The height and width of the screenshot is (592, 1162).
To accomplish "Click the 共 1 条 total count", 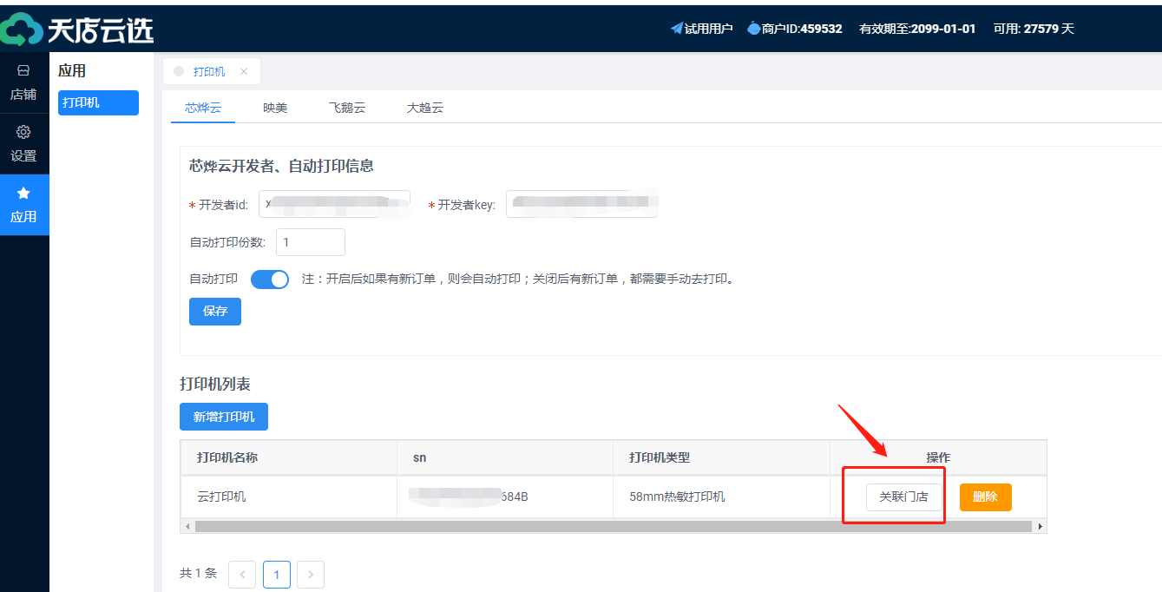I will pyautogui.click(x=198, y=574).
